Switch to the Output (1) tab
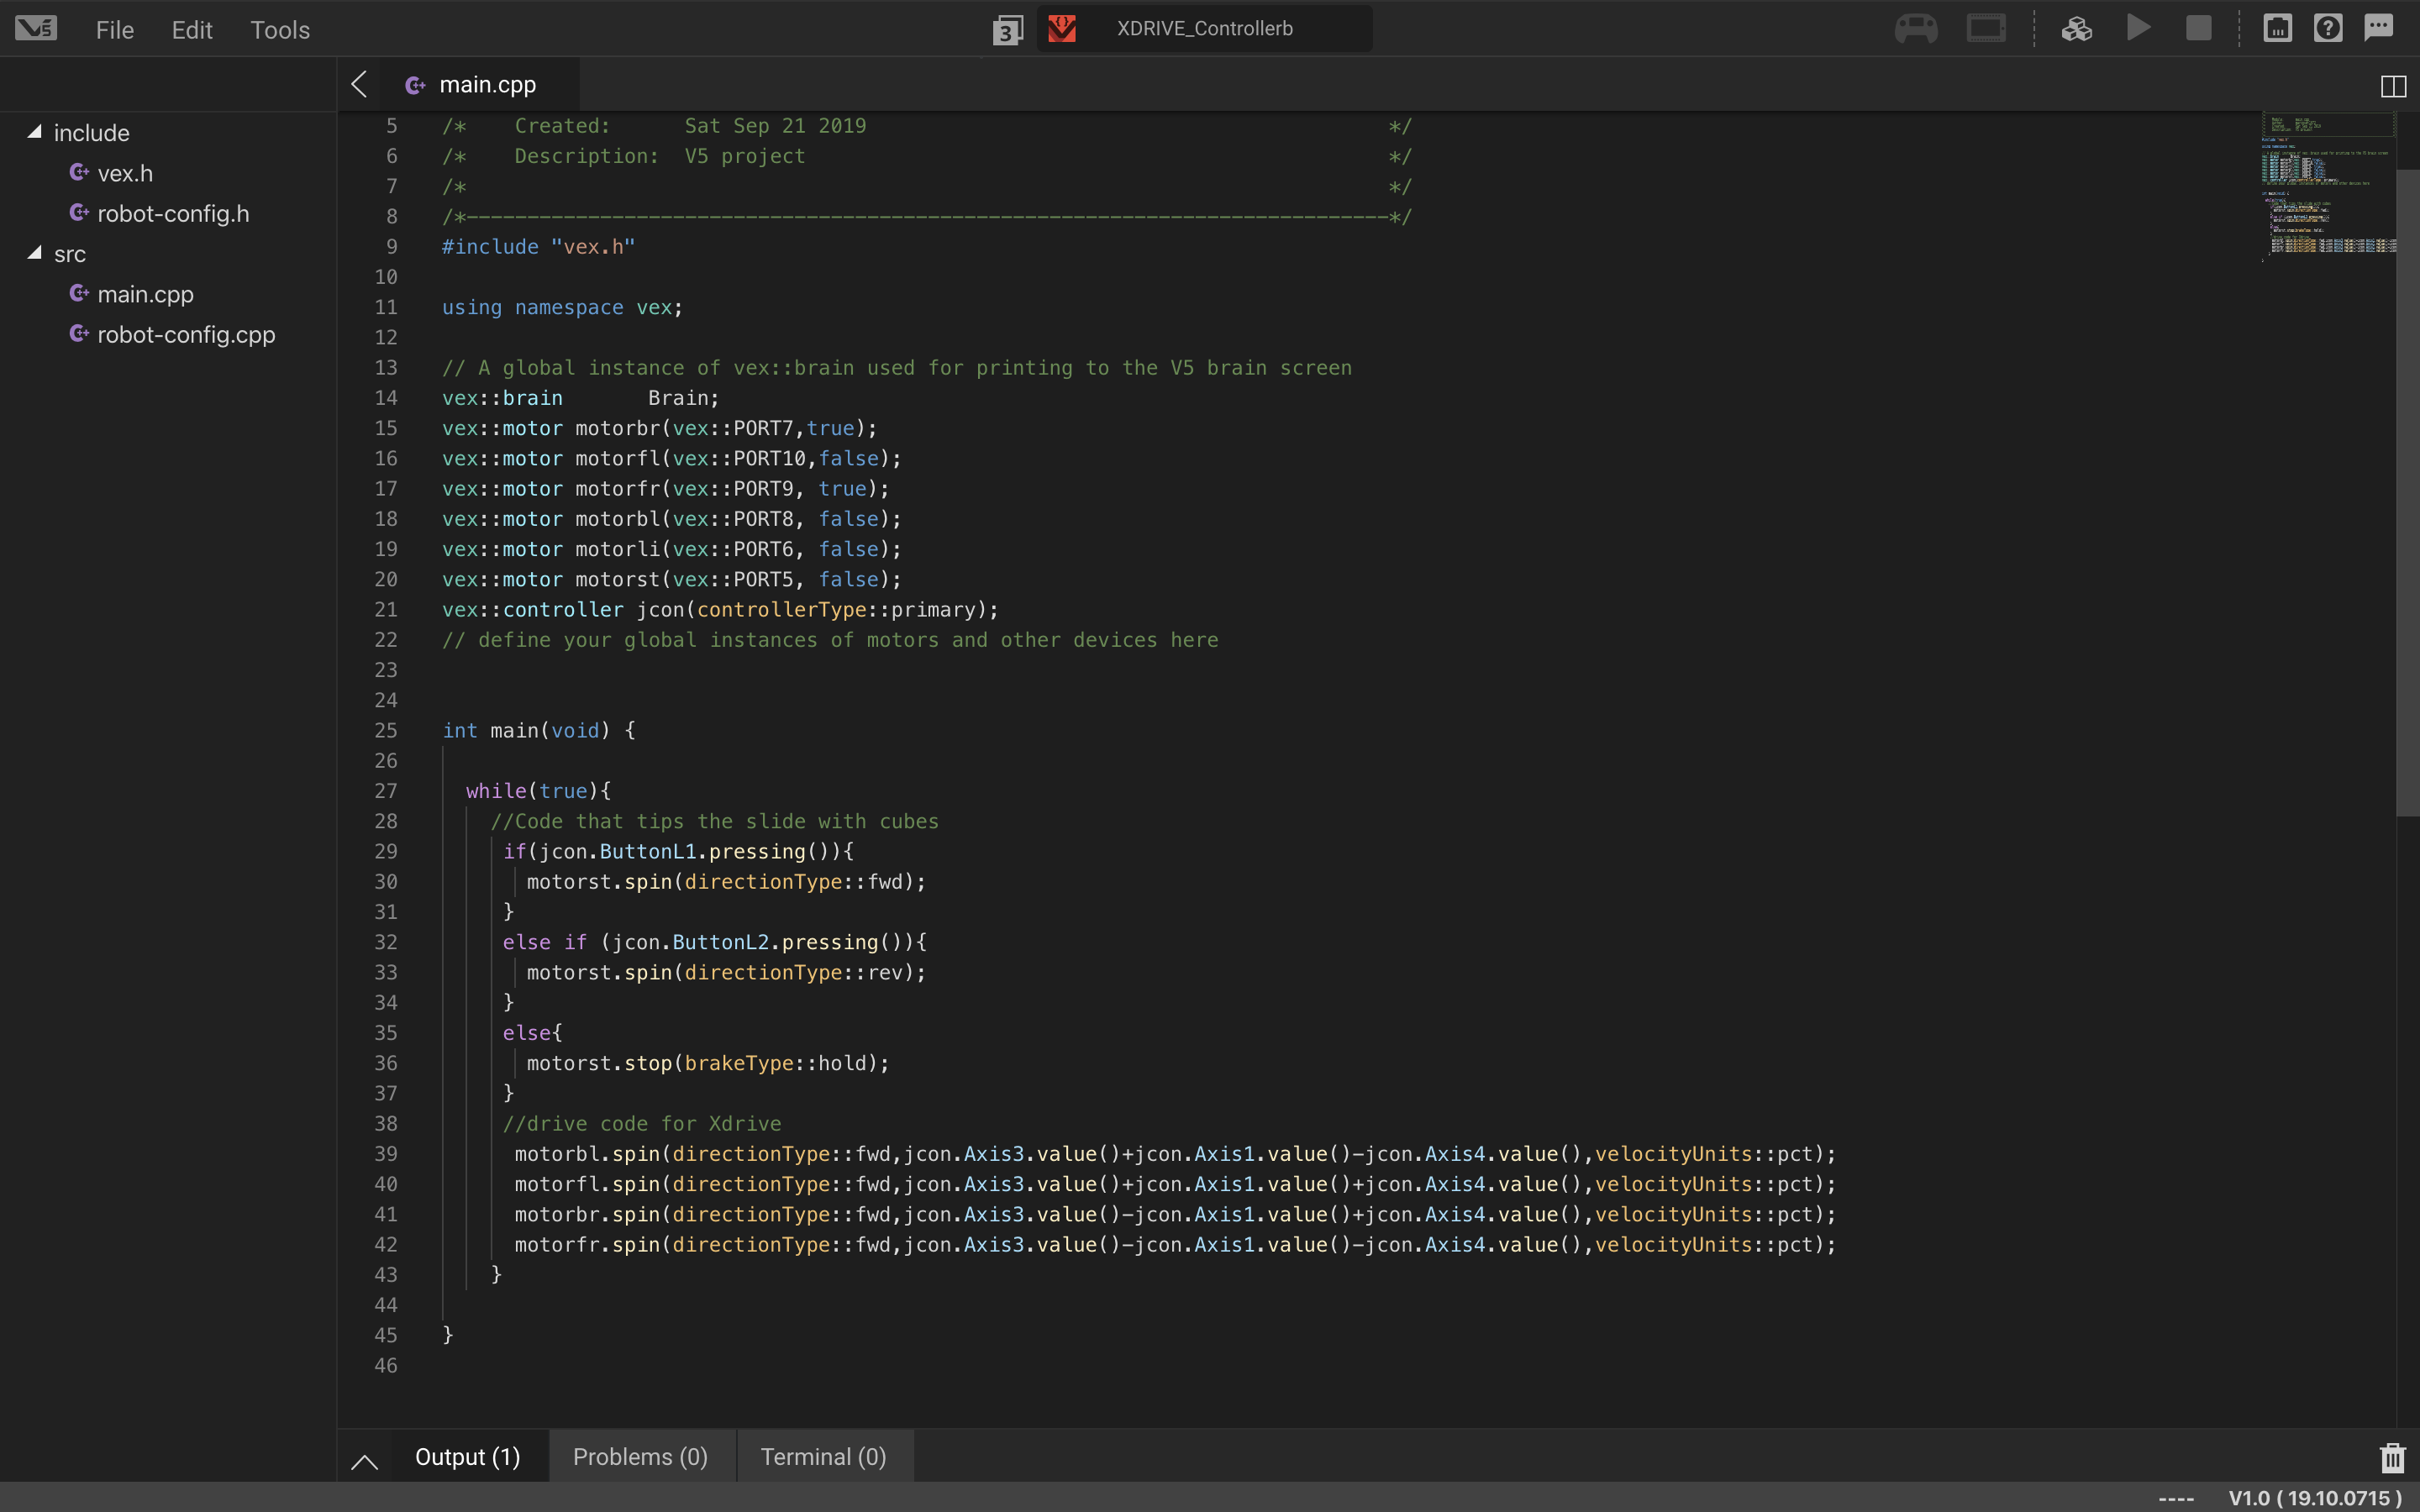The width and height of the screenshot is (2420, 1512). (x=467, y=1457)
